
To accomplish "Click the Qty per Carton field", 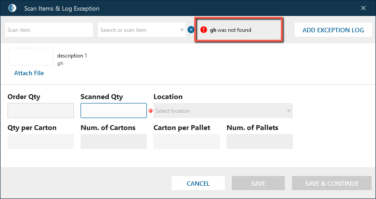I will click(41, 142).
